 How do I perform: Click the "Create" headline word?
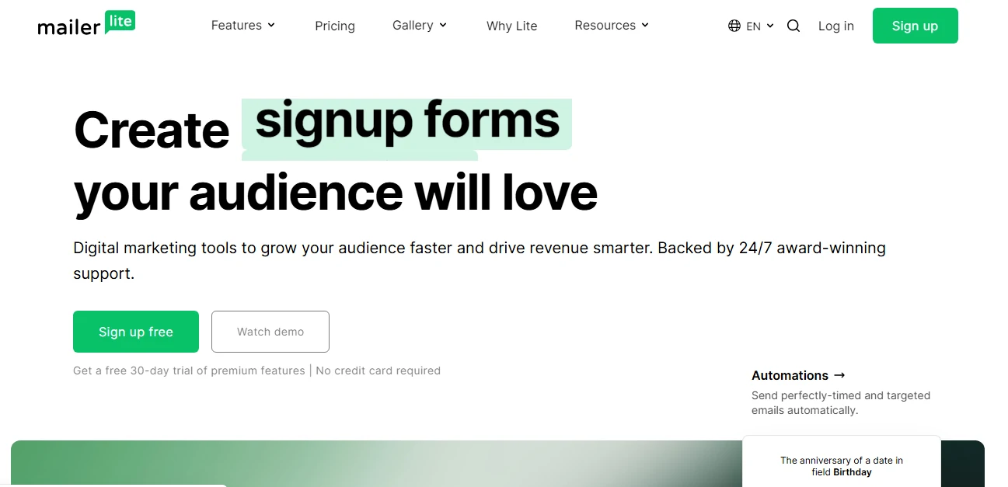(x=152, y=130)
